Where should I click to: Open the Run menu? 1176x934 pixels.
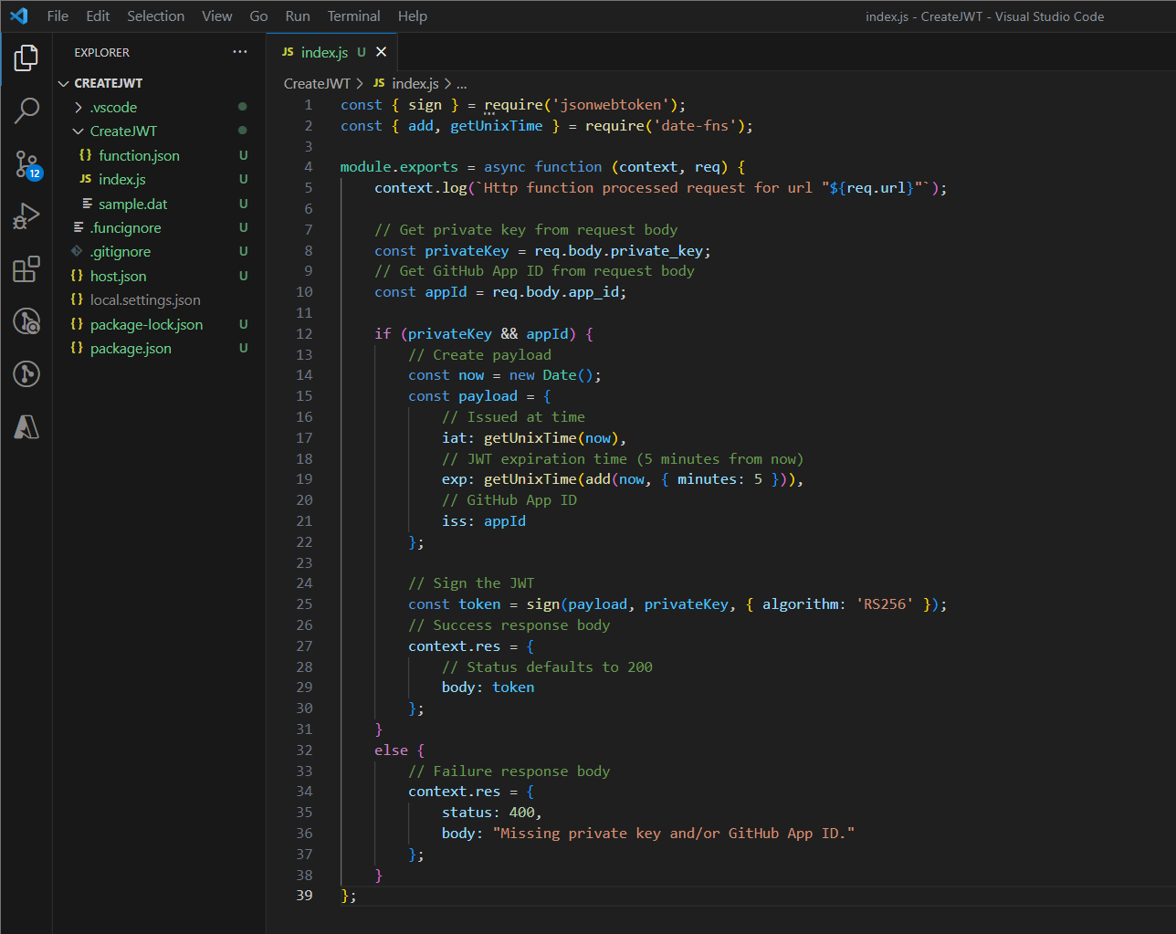(298, 16)
